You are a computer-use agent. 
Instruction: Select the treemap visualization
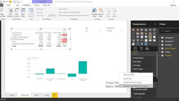pos(142,37)
